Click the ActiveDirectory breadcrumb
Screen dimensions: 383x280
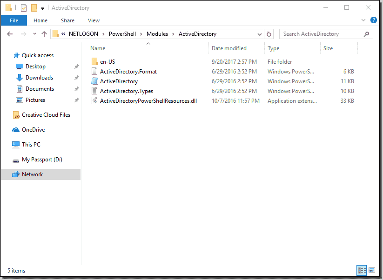point(198,34)
